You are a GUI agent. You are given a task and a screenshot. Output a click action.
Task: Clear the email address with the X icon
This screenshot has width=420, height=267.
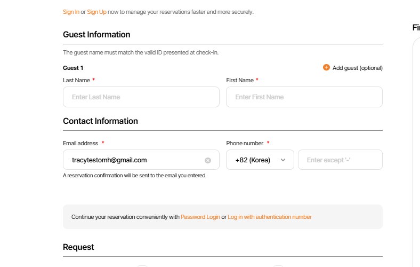coord(208,160)
